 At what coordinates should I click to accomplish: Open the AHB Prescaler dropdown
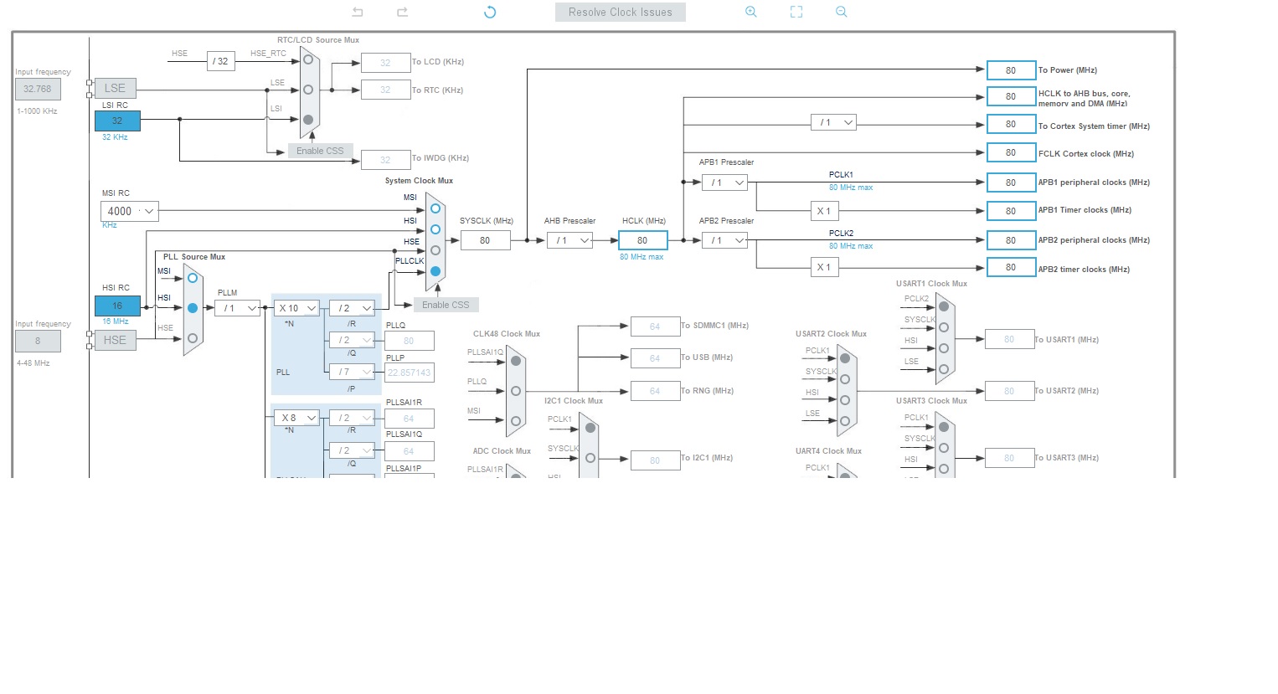[569, 240]
